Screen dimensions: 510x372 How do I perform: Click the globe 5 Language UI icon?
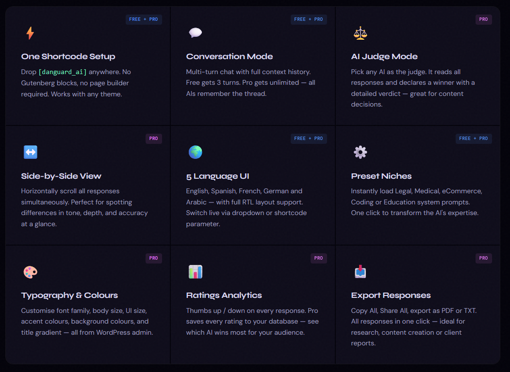point(195,152)
